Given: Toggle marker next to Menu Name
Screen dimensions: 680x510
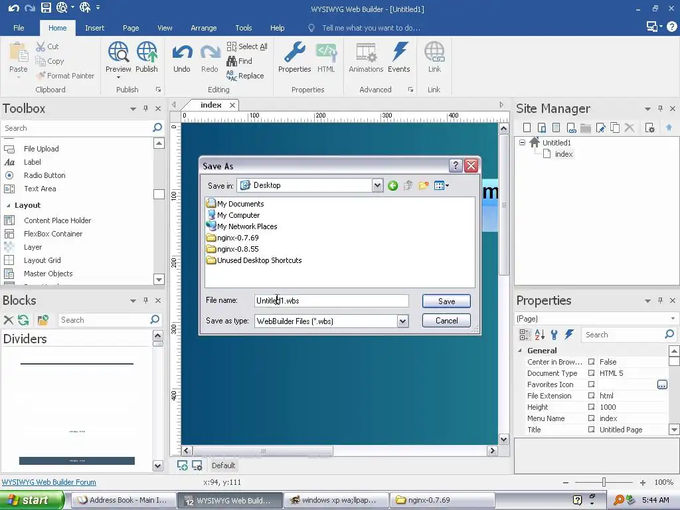Looking at the screenshot, I should [x=591, y=418].
